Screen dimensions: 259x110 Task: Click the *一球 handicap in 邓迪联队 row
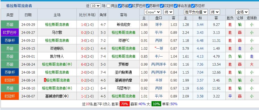click(x=159, y=48)
